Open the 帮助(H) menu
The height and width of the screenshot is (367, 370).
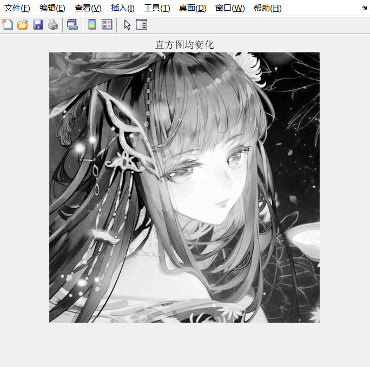pyautogui.click(x=268, y=8)
